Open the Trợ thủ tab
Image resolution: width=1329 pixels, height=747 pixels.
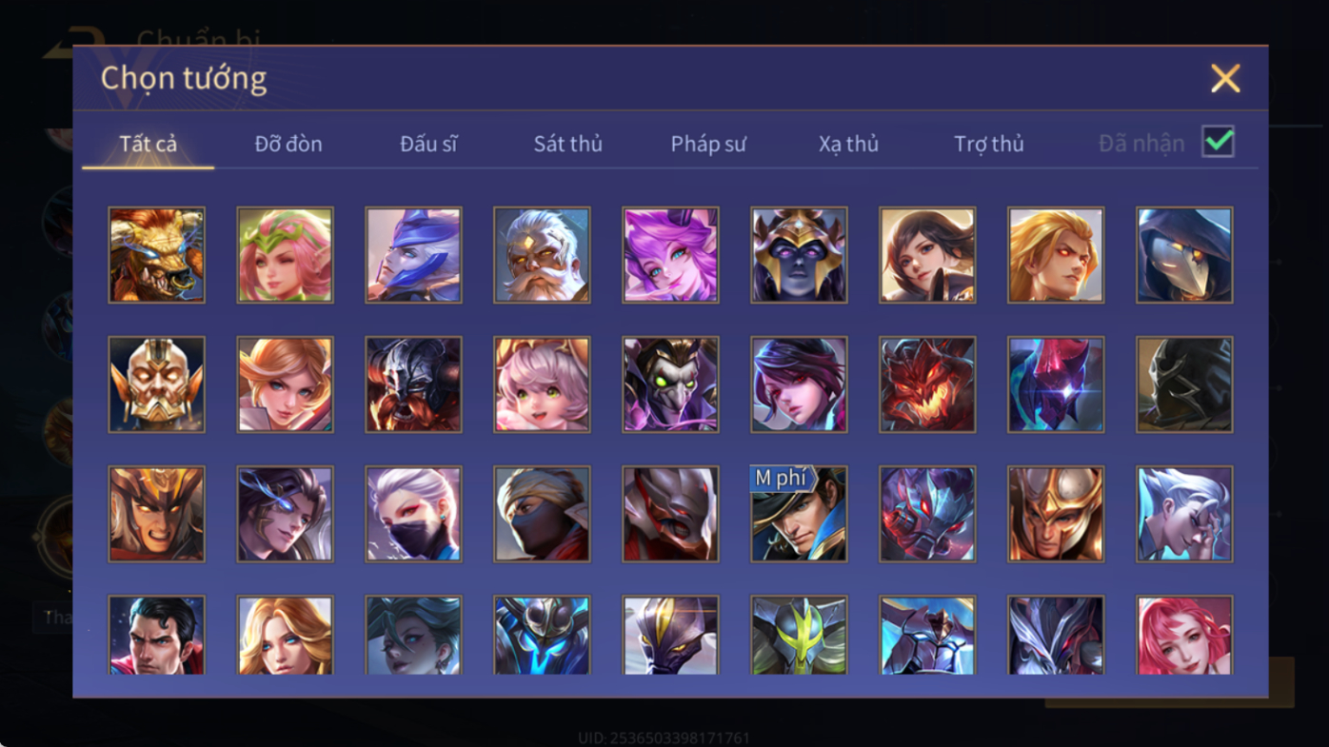[x=989, y=144]
